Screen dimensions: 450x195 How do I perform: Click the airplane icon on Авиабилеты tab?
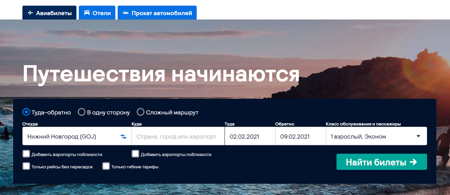tap(30, 13)
